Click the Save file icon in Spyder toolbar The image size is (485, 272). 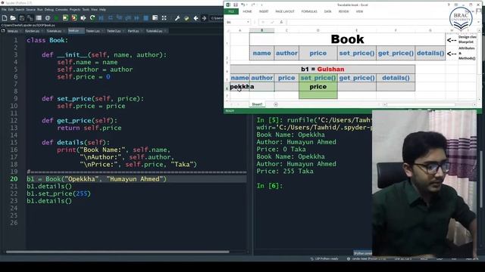point(22,18)
